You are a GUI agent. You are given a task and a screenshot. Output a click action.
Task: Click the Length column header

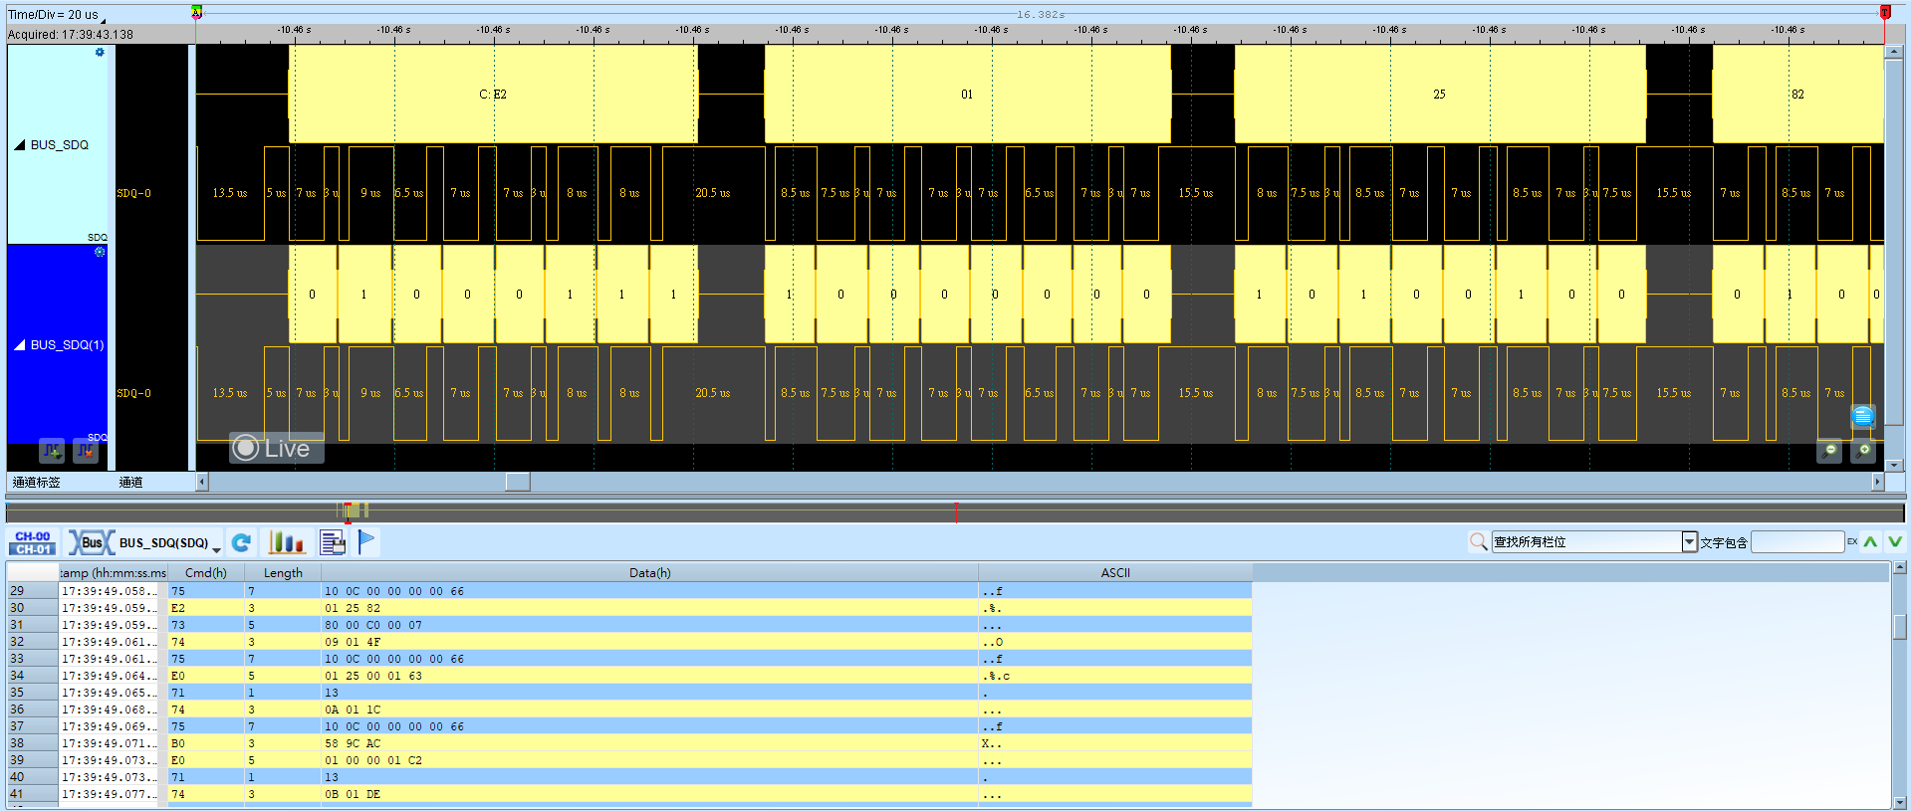click(283, 573)
